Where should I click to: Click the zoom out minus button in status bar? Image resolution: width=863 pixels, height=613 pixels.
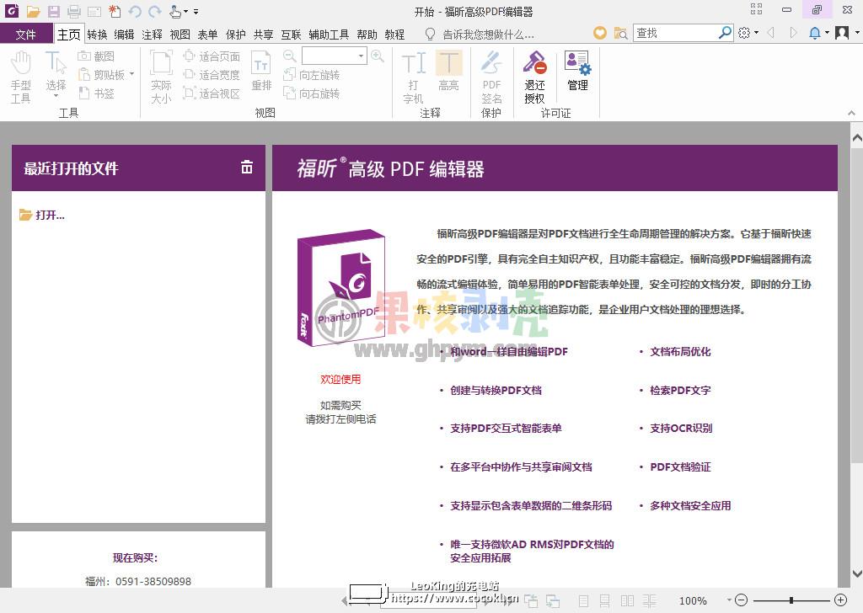[742, 600]
